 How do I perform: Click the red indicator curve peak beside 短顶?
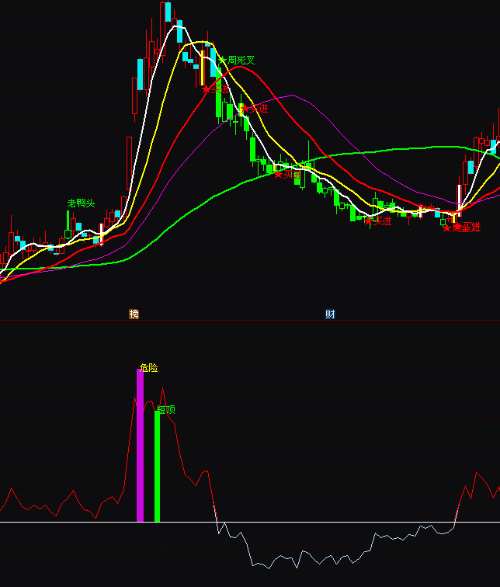[162, 389]
